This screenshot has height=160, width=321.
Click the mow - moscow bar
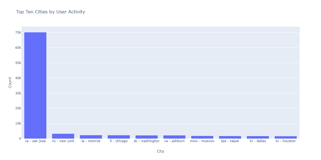click(202, 137)
